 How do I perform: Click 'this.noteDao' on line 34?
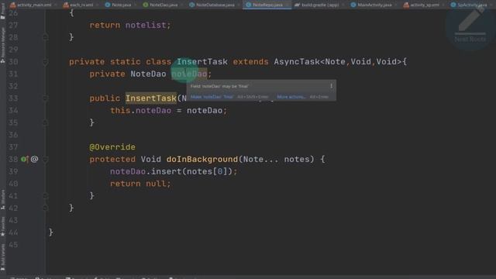pyautogui.click(x=140, y=110)
